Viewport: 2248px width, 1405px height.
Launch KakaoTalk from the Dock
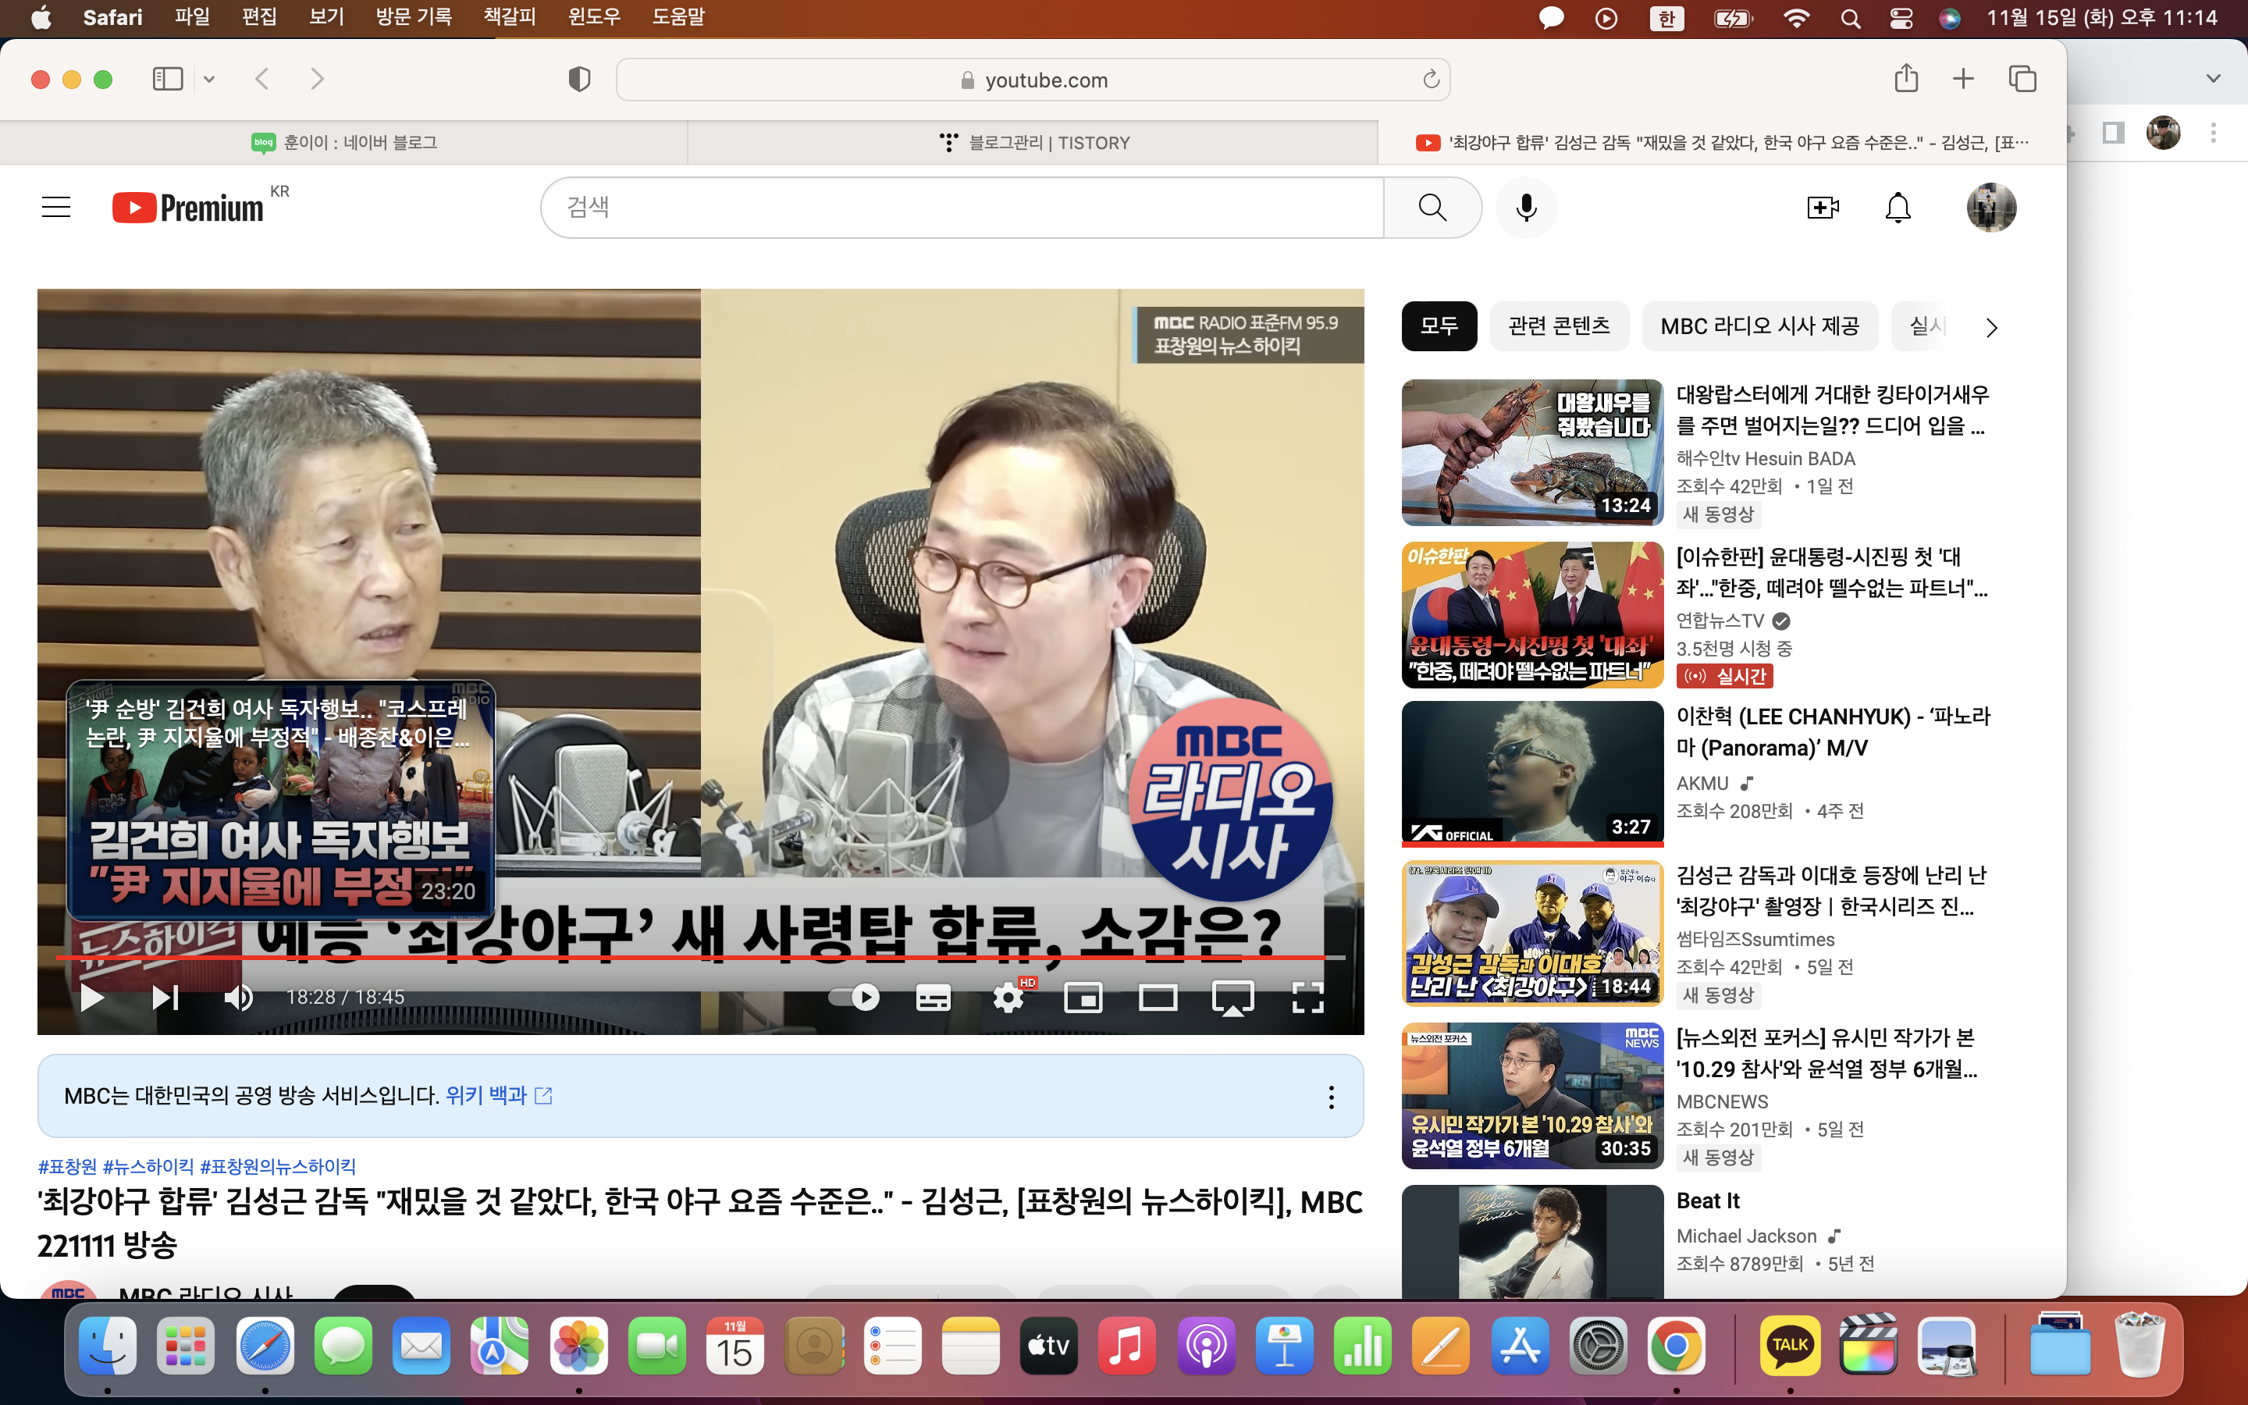coord(1790,1346)
